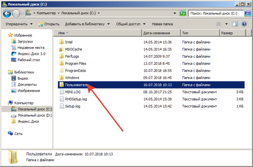Click the computer icon in address bar
Image resolution: width=253 pixels, height=167 pixels.
pyautogui.click(x=28, y=13)
